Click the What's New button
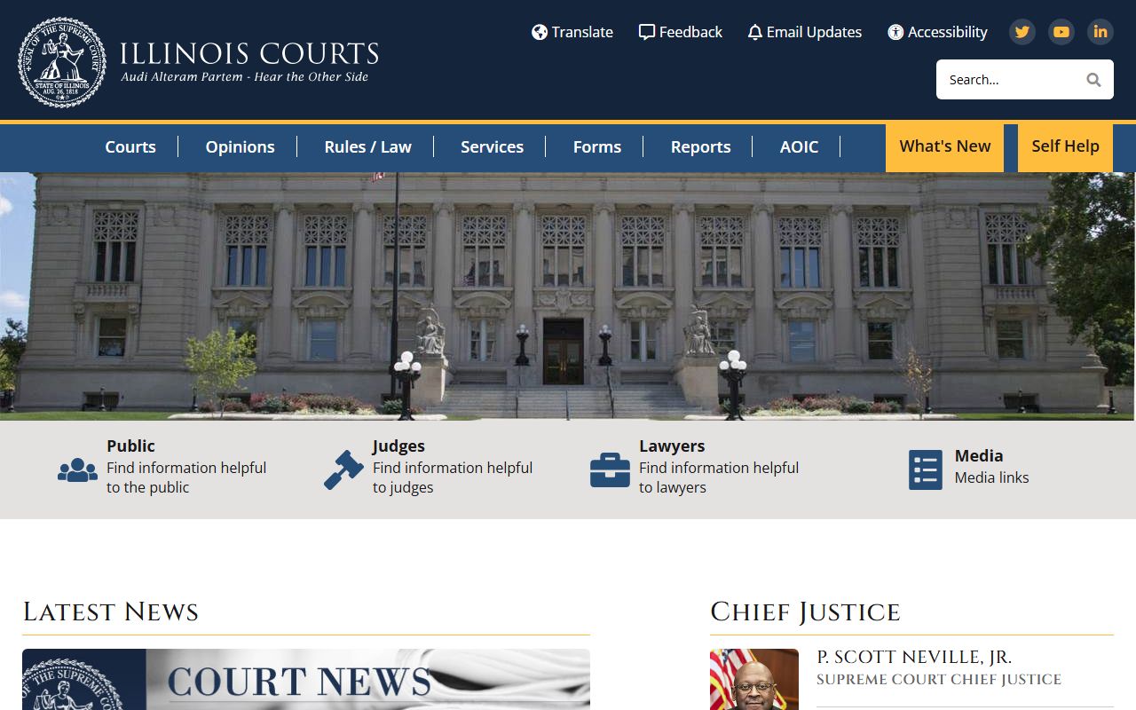Image resolution: width=1136 pixels, height=710 pixels. 944,147
